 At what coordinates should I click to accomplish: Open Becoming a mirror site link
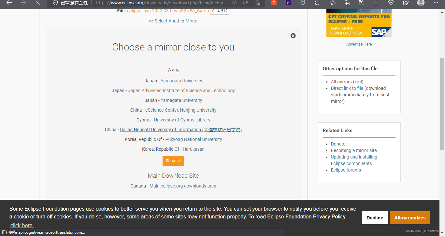point(354,150)
